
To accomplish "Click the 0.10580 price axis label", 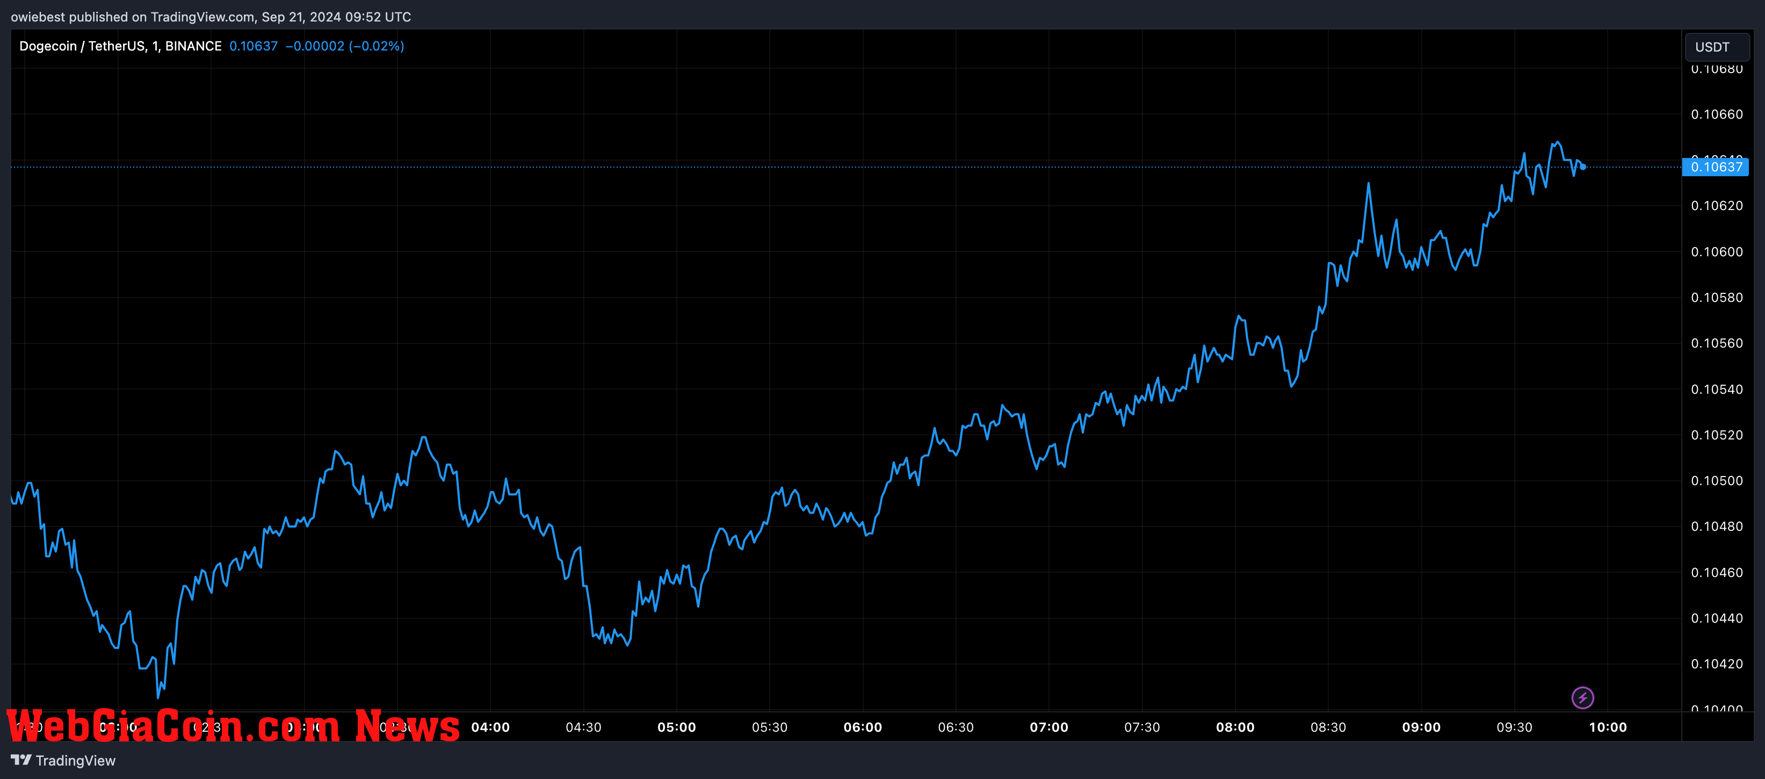I will [x=1717, y=297].
